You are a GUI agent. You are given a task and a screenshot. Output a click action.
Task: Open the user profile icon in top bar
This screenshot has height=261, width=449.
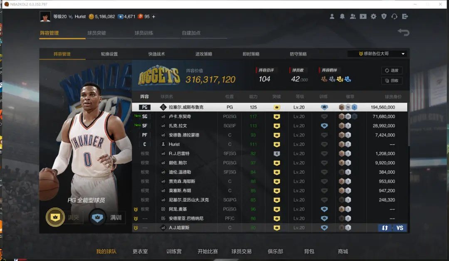point(332,17)
